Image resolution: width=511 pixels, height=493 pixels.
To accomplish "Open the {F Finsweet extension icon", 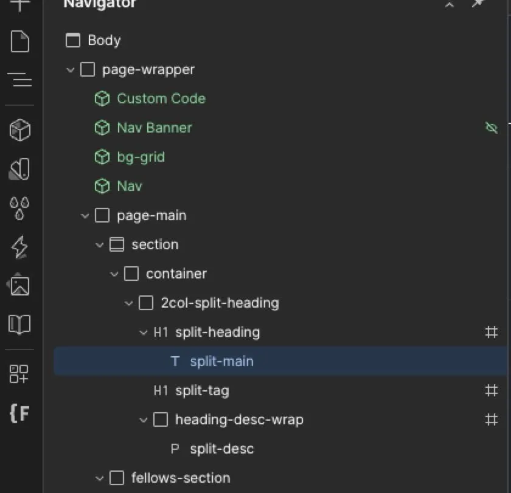I will tap(19, 413).
